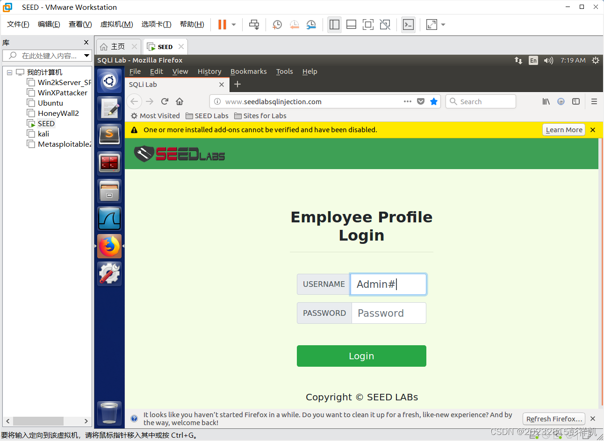Select HoneyWall2 VM in library
The height and width of the screenshot is (441, 604).
click(x=53, y=114)
